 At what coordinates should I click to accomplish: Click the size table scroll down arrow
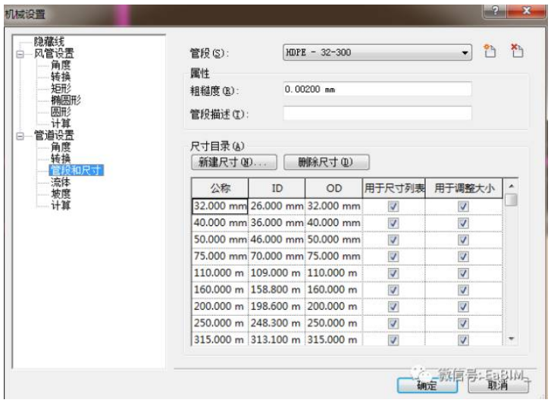click(512, 338)
